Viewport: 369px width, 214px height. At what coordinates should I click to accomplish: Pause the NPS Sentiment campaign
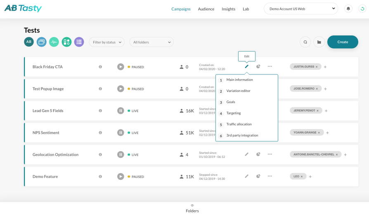[121, 133]
